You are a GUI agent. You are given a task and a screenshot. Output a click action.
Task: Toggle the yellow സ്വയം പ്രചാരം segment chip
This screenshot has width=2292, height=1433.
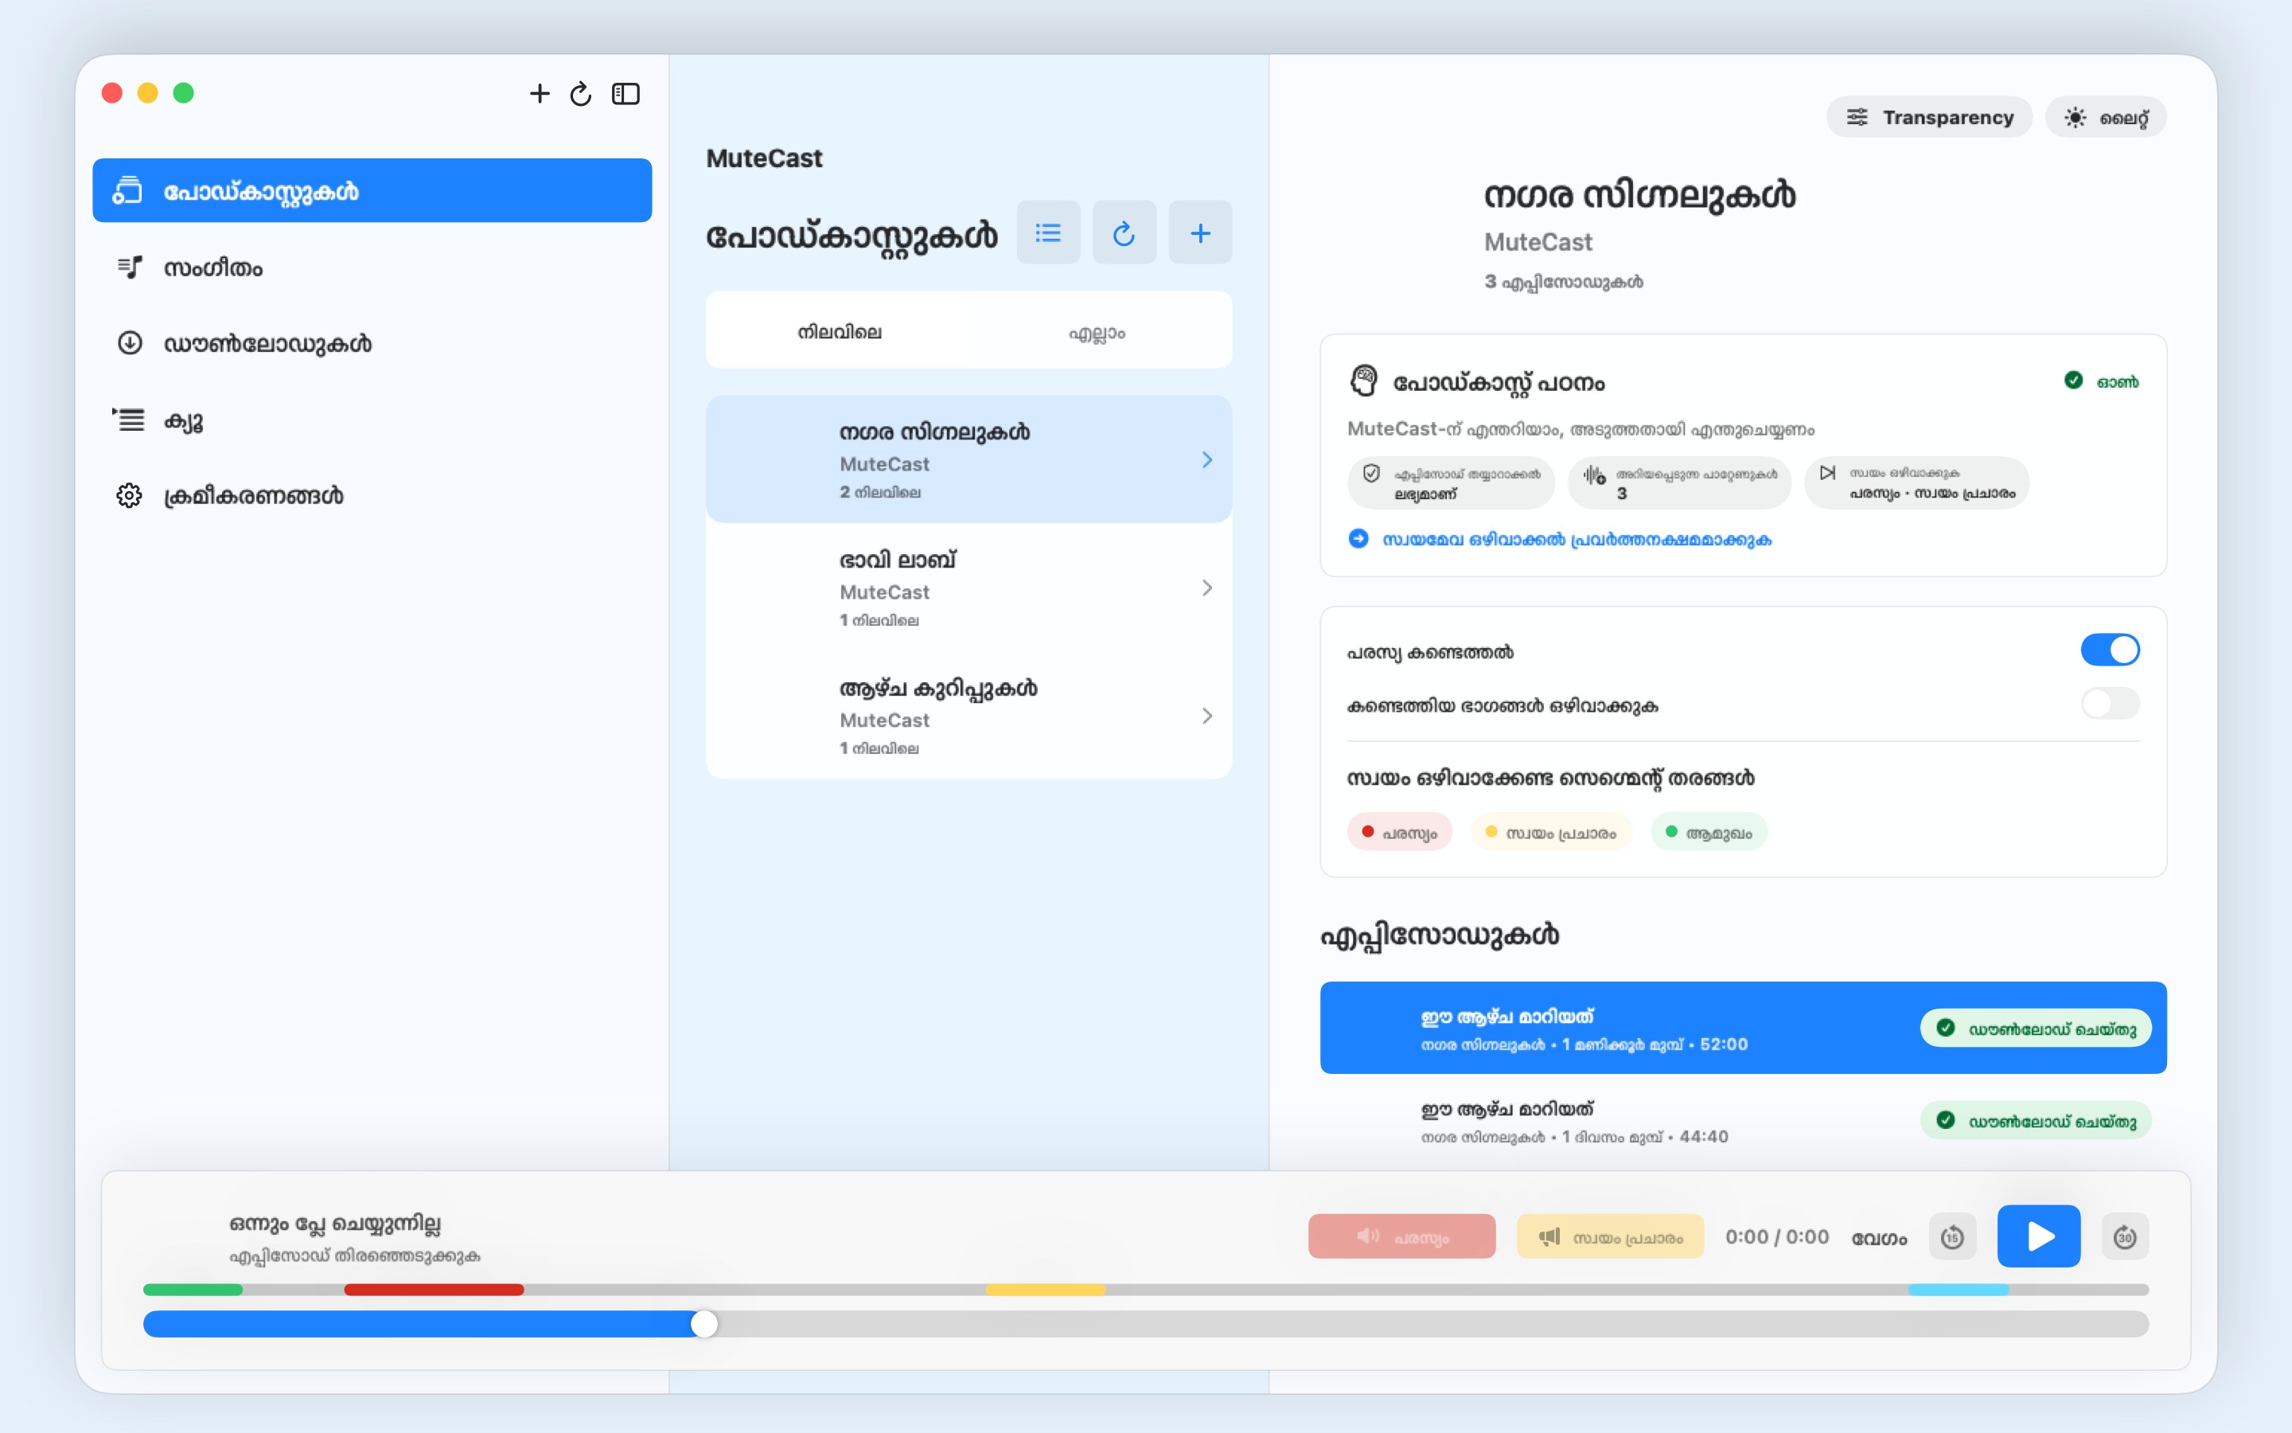(x=1550, y=832)
